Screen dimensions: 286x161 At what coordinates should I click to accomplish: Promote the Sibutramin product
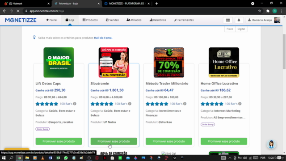click(x=114, y=141)
